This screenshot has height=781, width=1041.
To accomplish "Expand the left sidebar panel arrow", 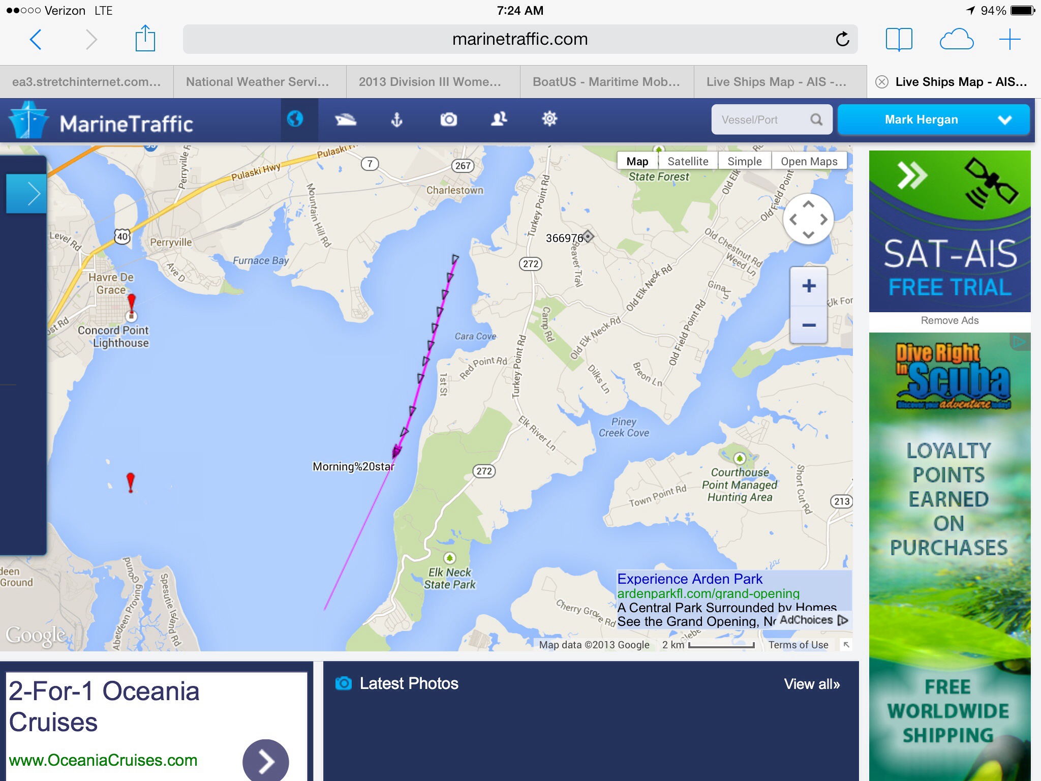I will [x=26, y=194].
